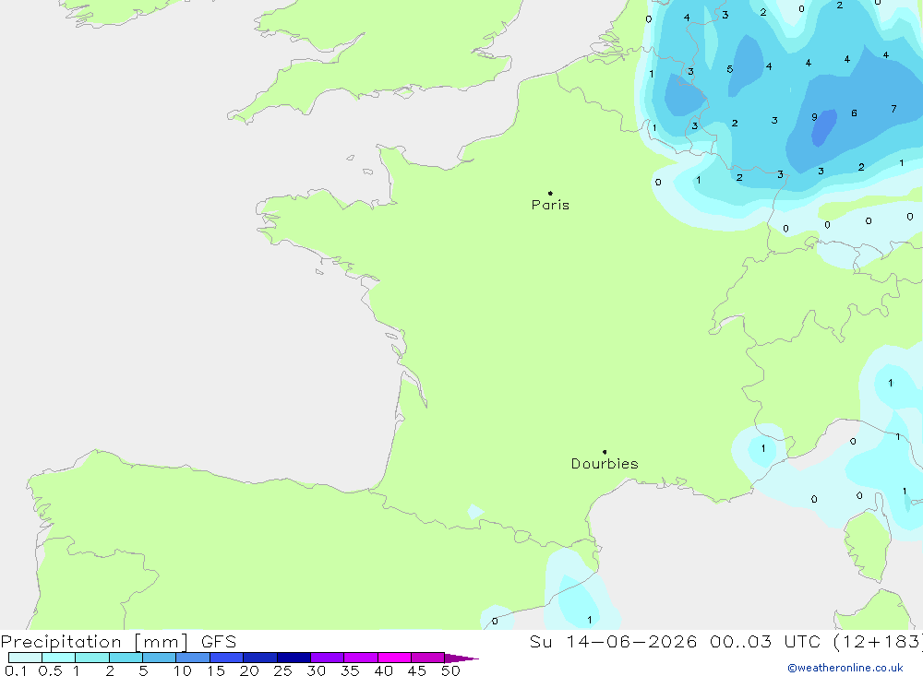Click the 40 mm magenta legend swatch

[394, 658]
